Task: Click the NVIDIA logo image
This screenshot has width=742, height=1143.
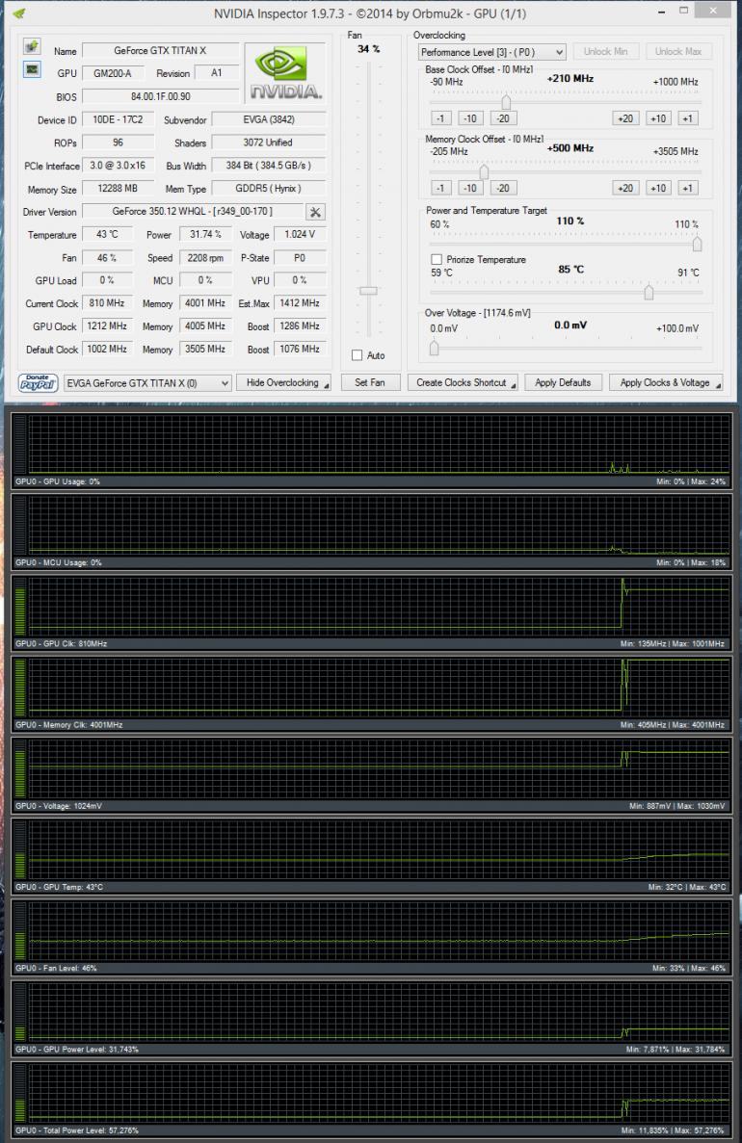Action: pos(285,73)
